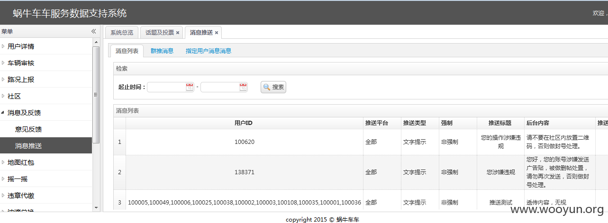Viewport: 608px width, 223px height.
Task: Expand the 摇一摇 menu group
Action: tap(46, 179)
